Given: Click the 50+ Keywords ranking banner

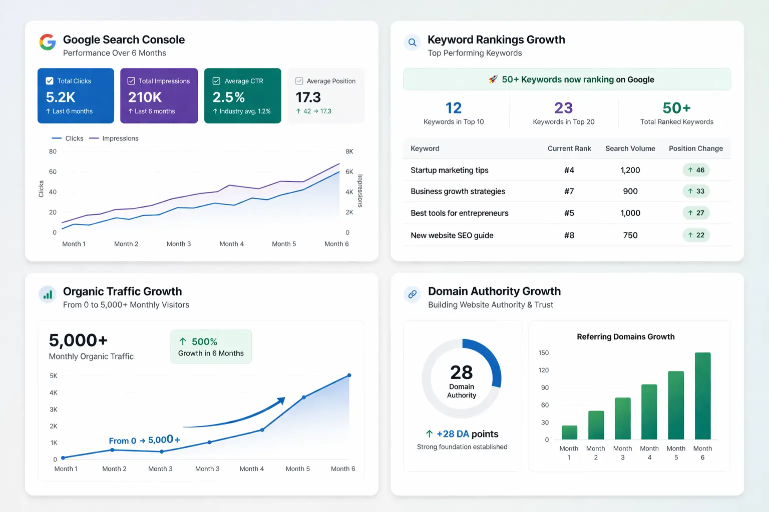Looking at the screenshot, I should [567, 79].
